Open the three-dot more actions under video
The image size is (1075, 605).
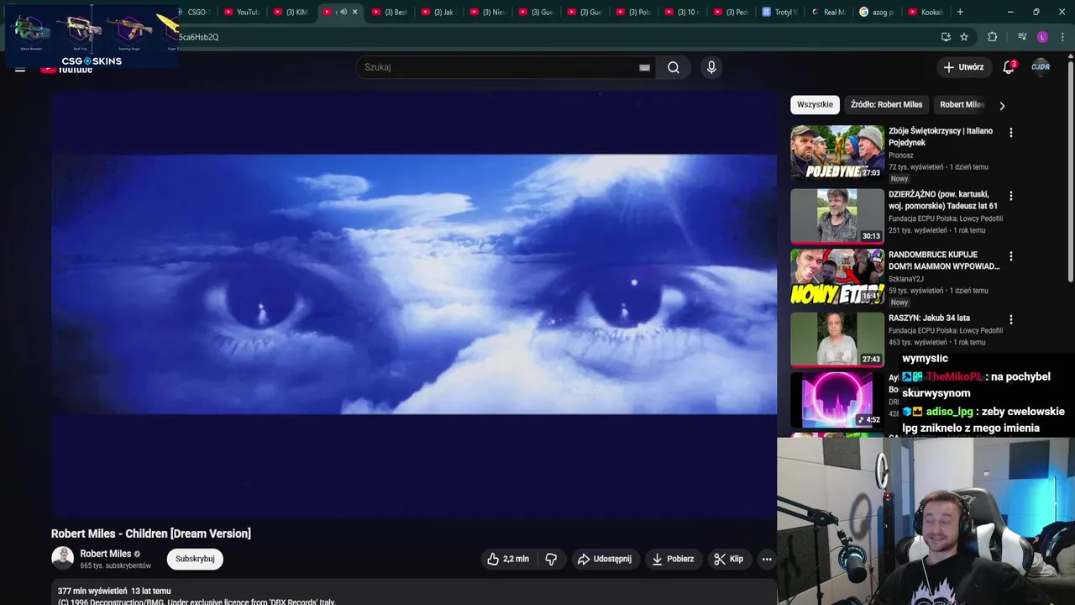766,559
